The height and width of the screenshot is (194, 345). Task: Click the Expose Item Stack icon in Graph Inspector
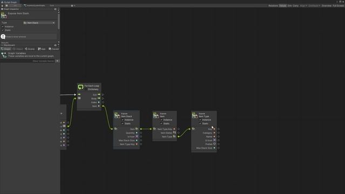tap(4, 15)
